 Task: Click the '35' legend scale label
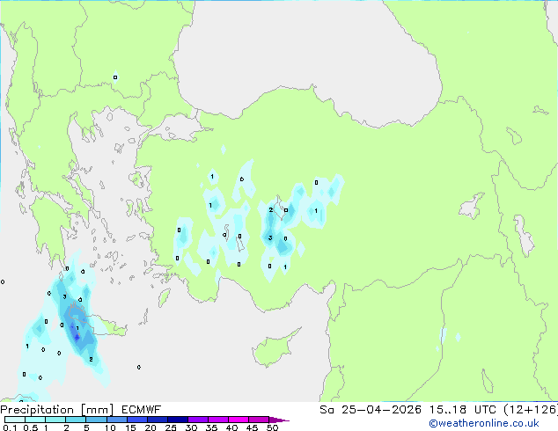coord(212,427)
